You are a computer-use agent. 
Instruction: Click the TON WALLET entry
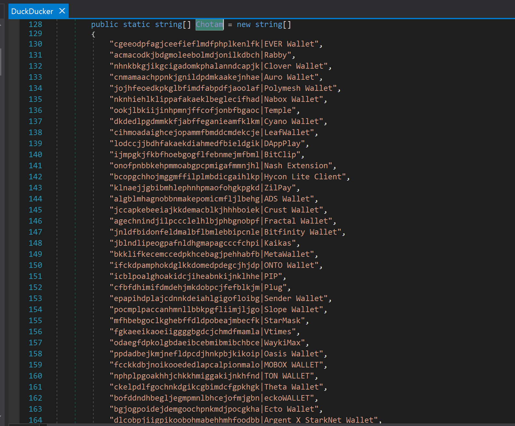214,376
